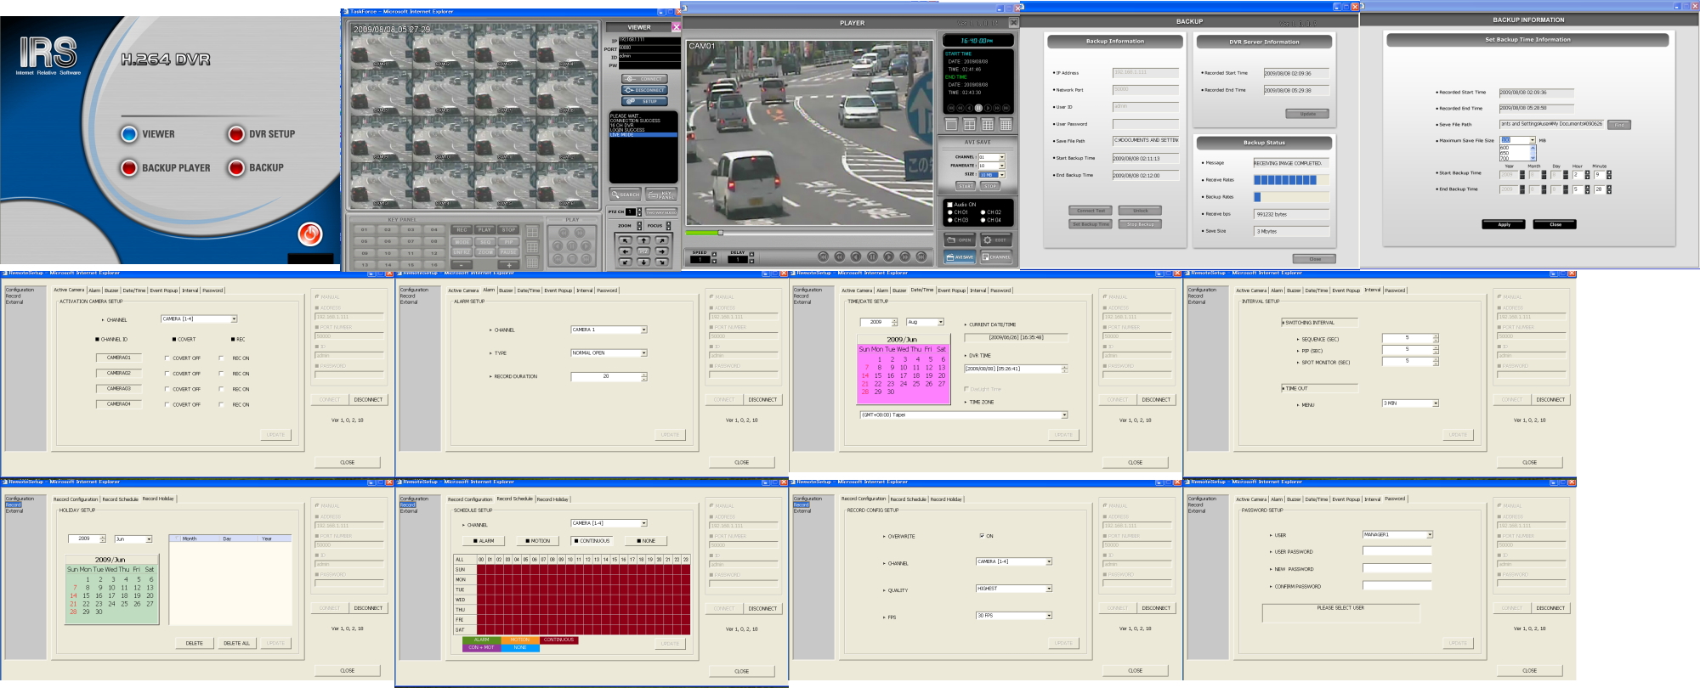Viewport: 1700px width, 688px height.
Task: Increase RECORD DURATION stepper in Alarm Setup
Action: click(x=643, y=375)
